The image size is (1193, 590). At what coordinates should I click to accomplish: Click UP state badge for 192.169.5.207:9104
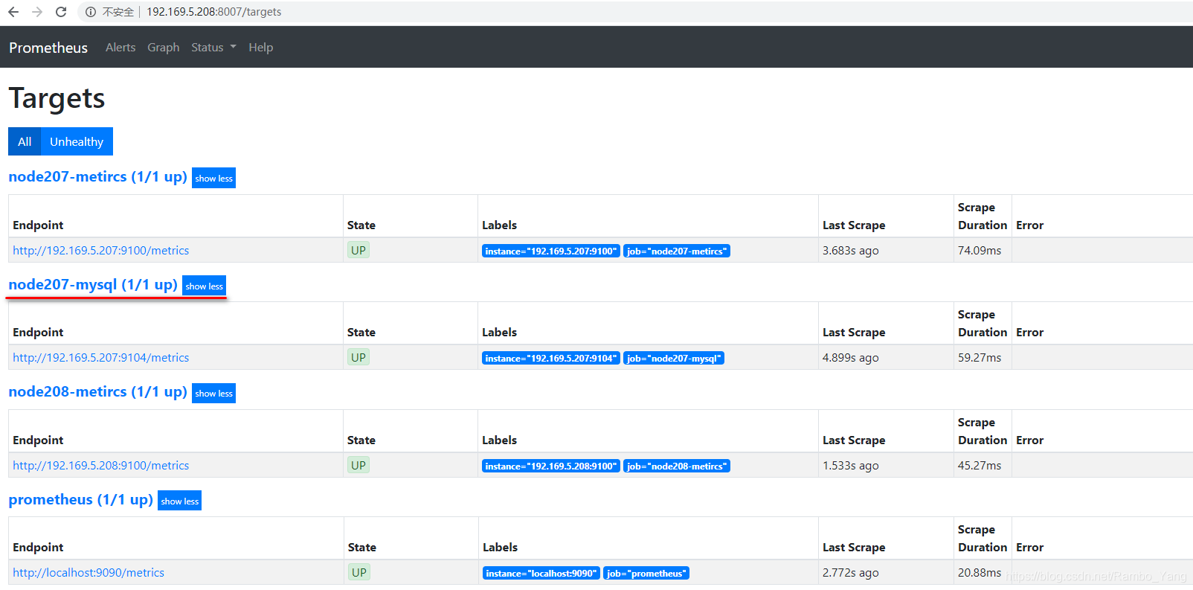tap(358, 358)
